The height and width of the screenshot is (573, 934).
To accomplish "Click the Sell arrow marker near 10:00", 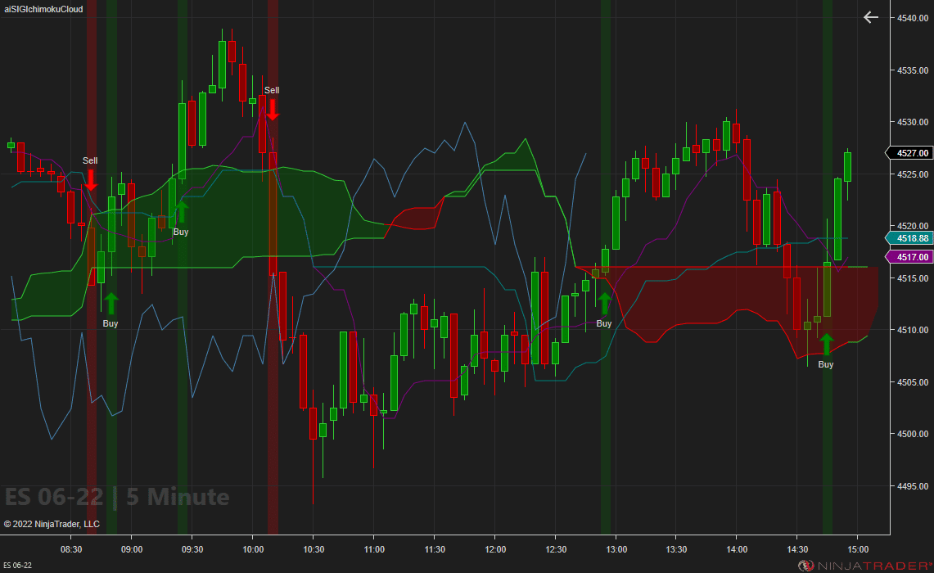I will tap(271, 107).
